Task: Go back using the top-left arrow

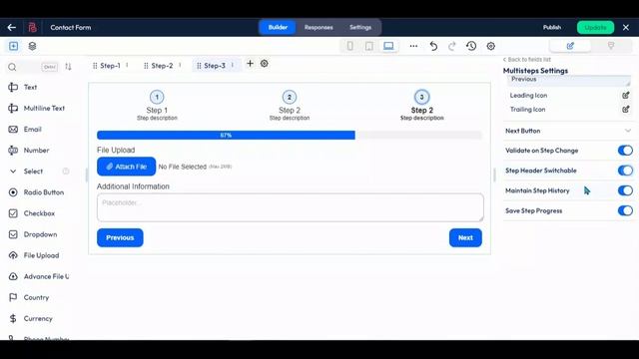Action: pyautogui.click(x=11, y=27)
